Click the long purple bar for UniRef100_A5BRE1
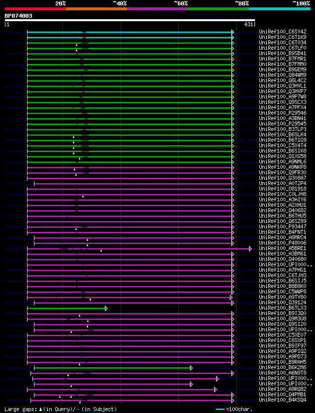This screenshot has height=413, width=315. (x=138, y=249)
